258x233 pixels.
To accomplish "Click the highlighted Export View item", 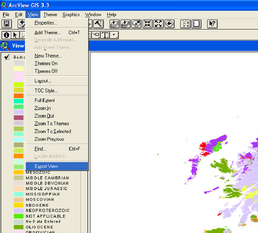I will point(57,166).
